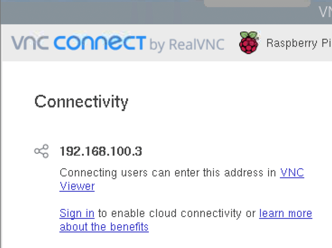Click the 'to enable cloud connectivity or' text
332x248 pixels.
[177, 213]
